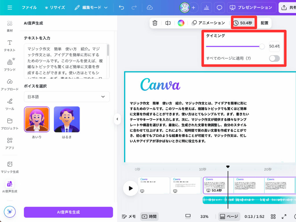Open the ブランド panel
Image resolution: width=296 pixels, height=222 pixels.
pos(10,65)
